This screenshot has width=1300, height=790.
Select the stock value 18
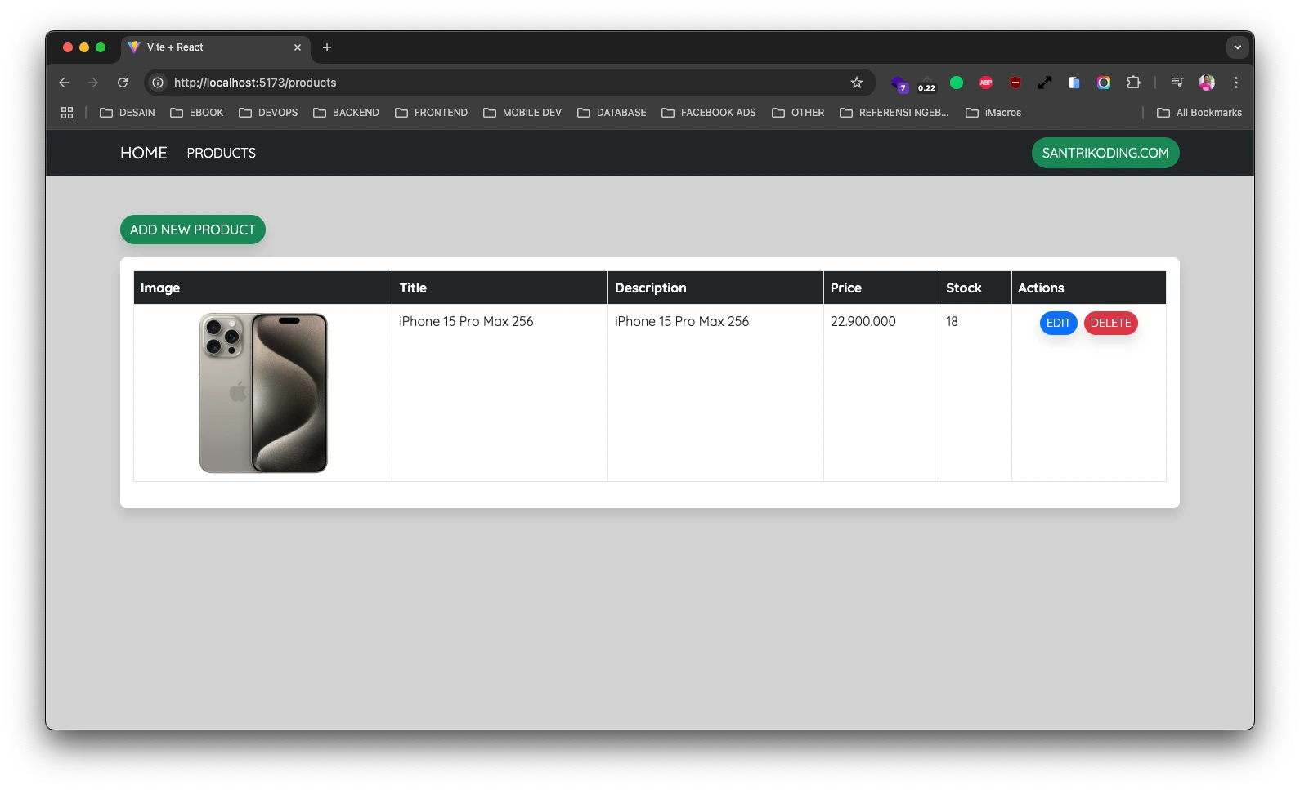point(952,321)
